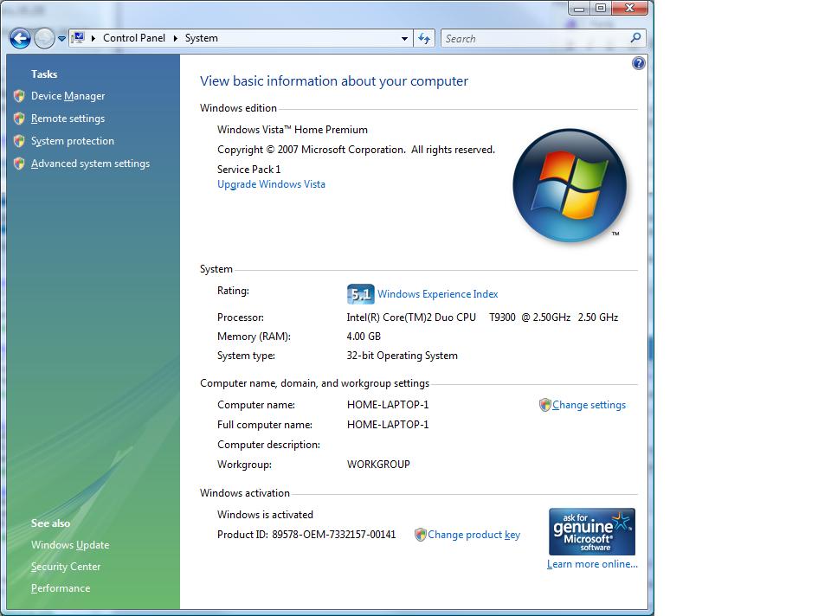Click the Upgrade Windows Vista link
Screen dimensions: 831x616
pyautogui.click(x=271, y=184)
